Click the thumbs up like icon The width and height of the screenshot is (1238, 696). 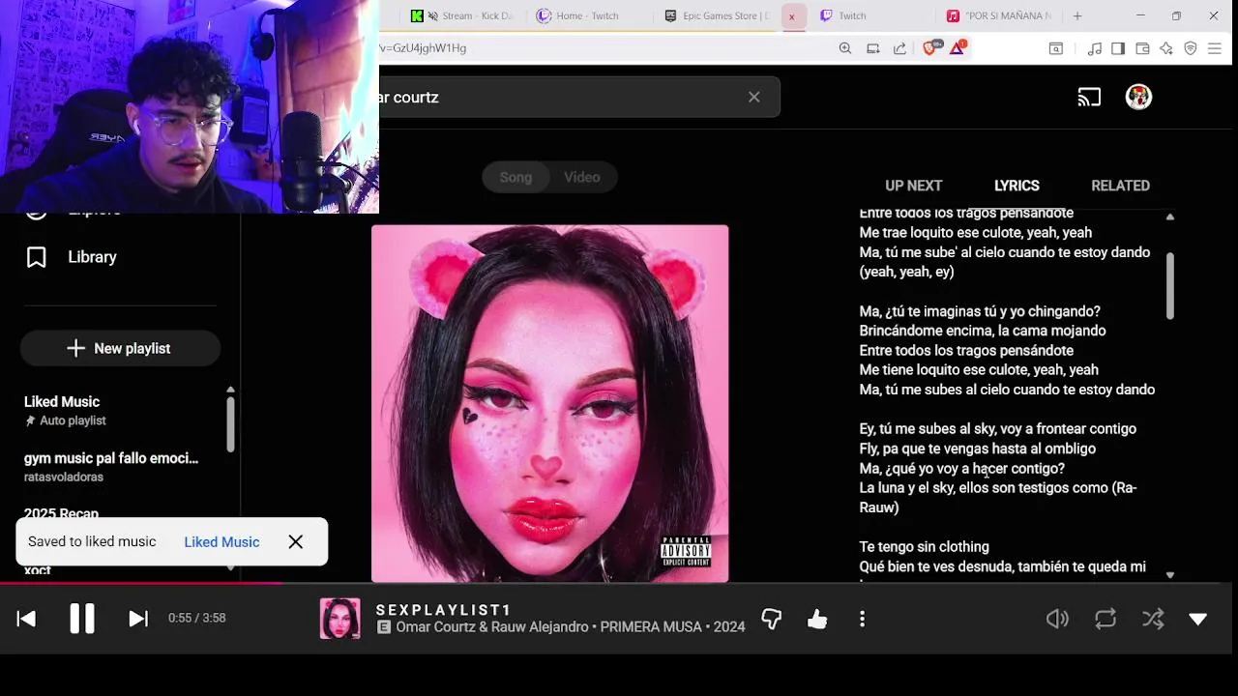point(817,619)
